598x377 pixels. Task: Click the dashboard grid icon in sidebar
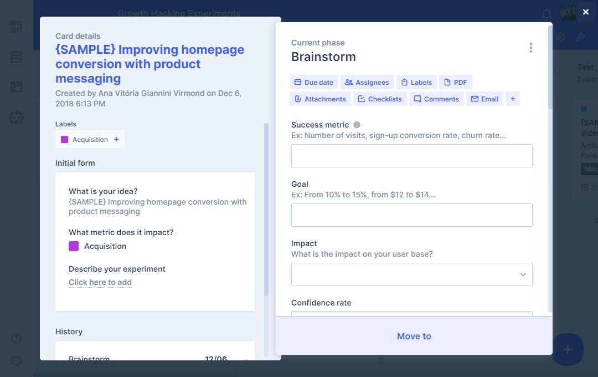(17, 27)
